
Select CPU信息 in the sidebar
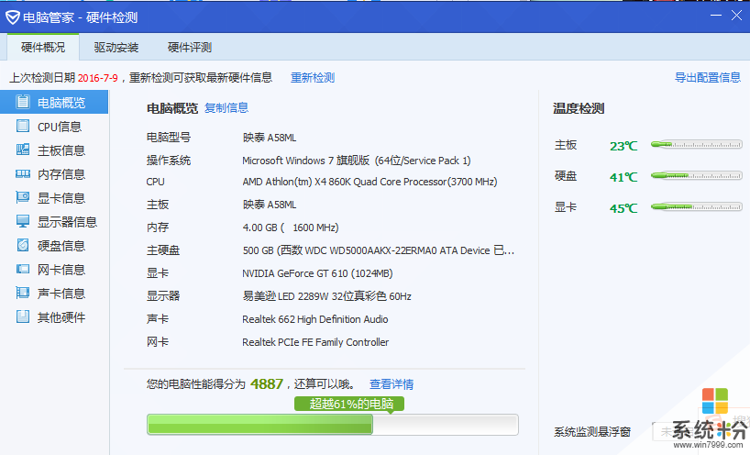[x=54, y=127]
